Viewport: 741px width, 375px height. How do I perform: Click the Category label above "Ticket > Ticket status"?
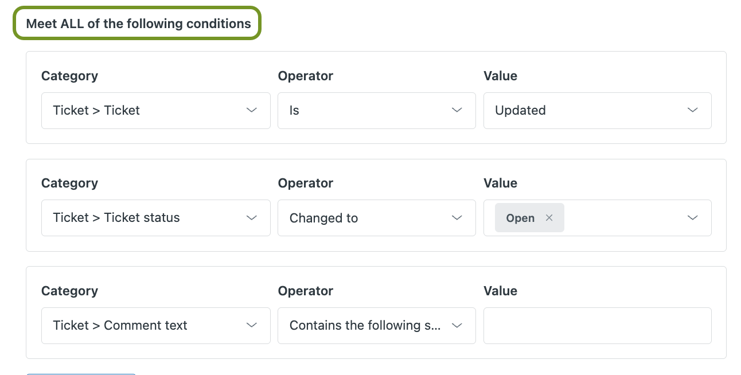(69, 183)
